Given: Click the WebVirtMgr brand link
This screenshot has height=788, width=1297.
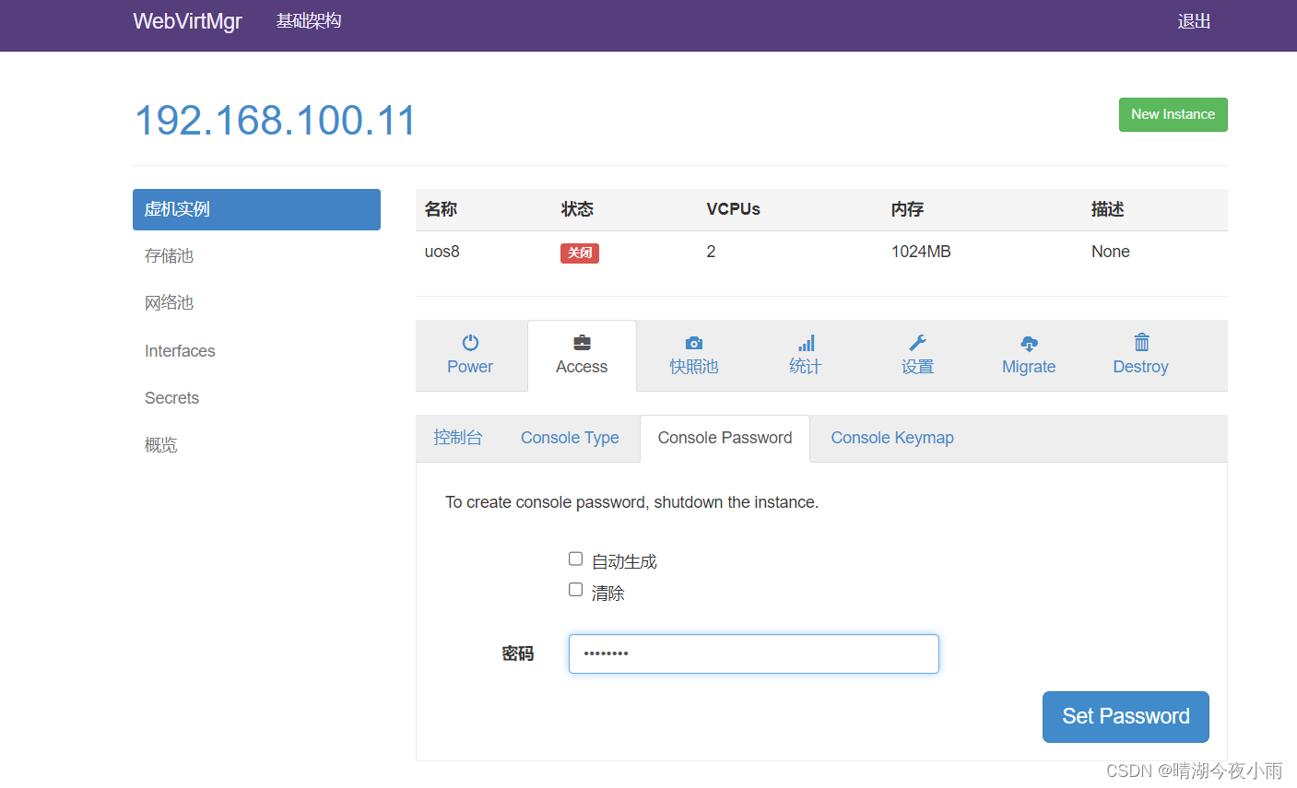Looking at the screenshot, I should [x=187, y=21].
